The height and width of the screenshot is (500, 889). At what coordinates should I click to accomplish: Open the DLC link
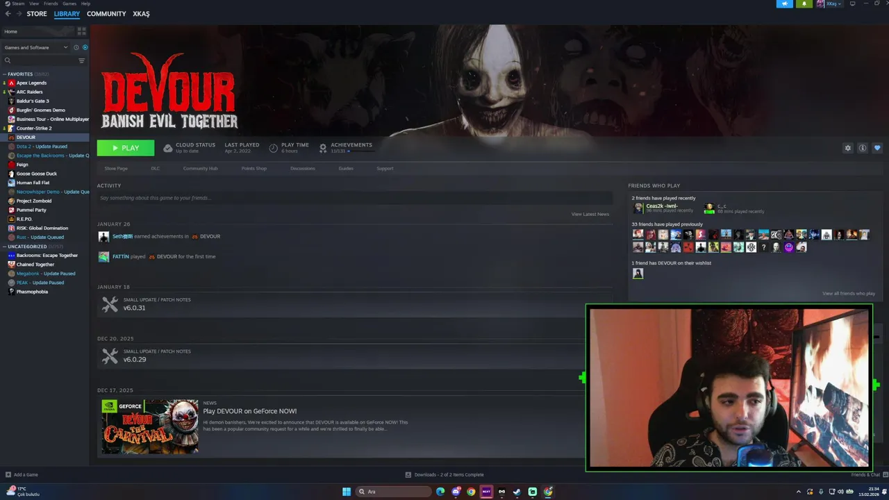point(156,168)
